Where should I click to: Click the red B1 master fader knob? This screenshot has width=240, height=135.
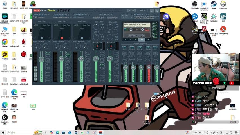pos(149,67)
